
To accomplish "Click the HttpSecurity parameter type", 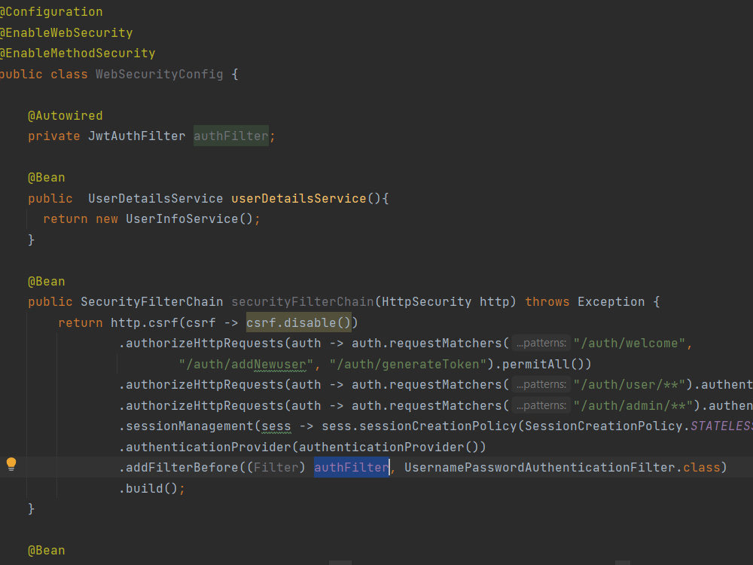I will (426, 302).
